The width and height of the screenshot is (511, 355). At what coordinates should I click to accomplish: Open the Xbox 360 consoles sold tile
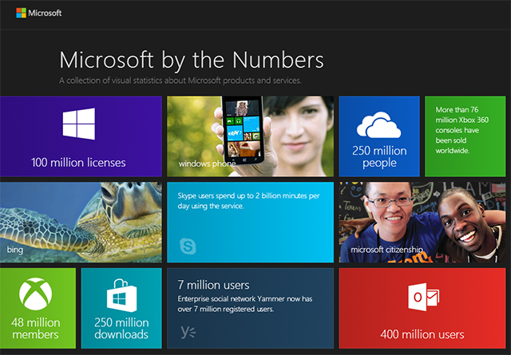465,136
